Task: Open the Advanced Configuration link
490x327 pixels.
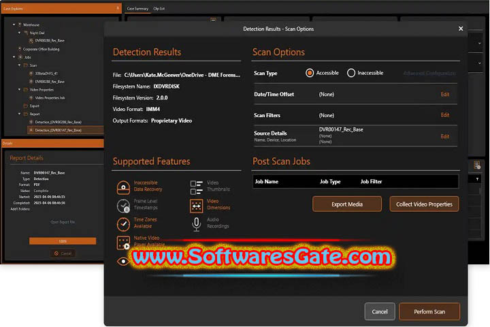Action: pyautogui.click(x=429, y=73)
